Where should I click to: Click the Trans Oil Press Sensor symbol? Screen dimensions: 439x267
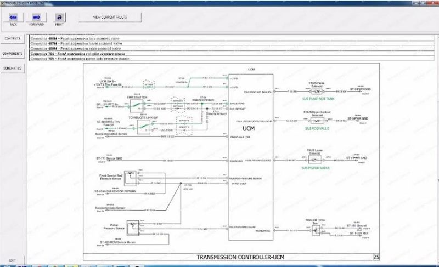point(316,230)
